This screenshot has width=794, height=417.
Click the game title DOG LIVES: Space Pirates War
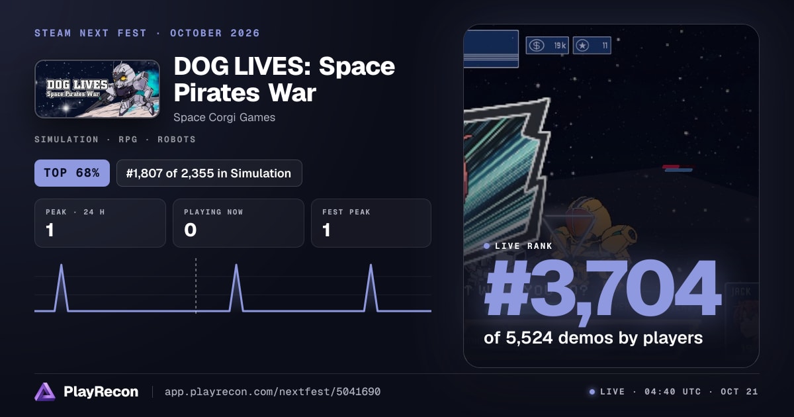click(285, 79)
